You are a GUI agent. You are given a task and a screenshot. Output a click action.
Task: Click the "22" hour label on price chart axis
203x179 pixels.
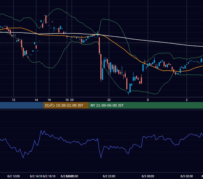pyautogui.click(x=109, y=100)
